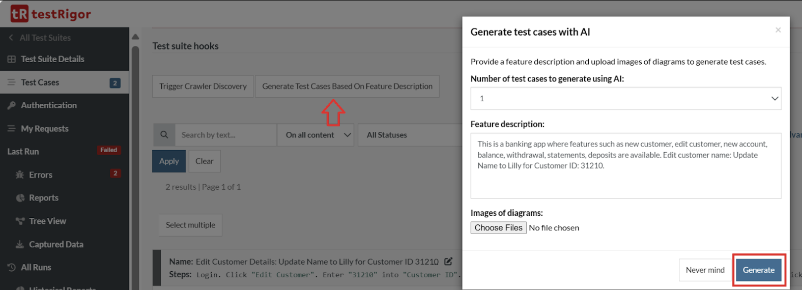Close the Generate test cases dialog

(778, 30)
